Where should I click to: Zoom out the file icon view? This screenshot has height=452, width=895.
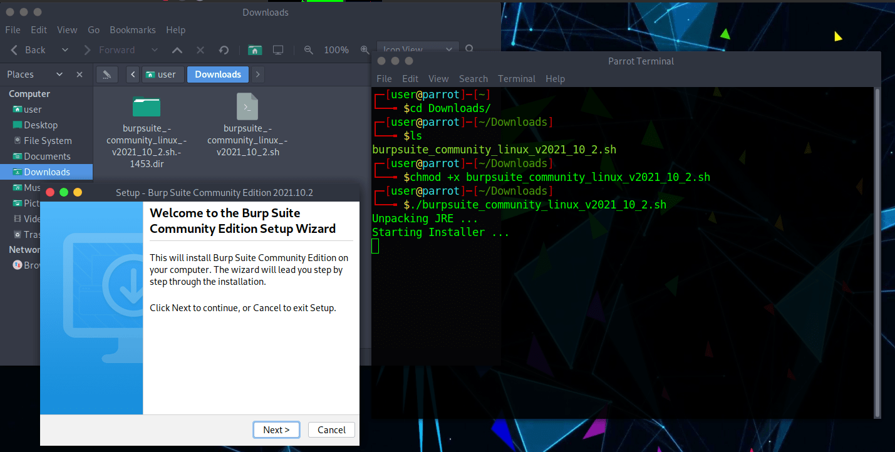point(308,50)
